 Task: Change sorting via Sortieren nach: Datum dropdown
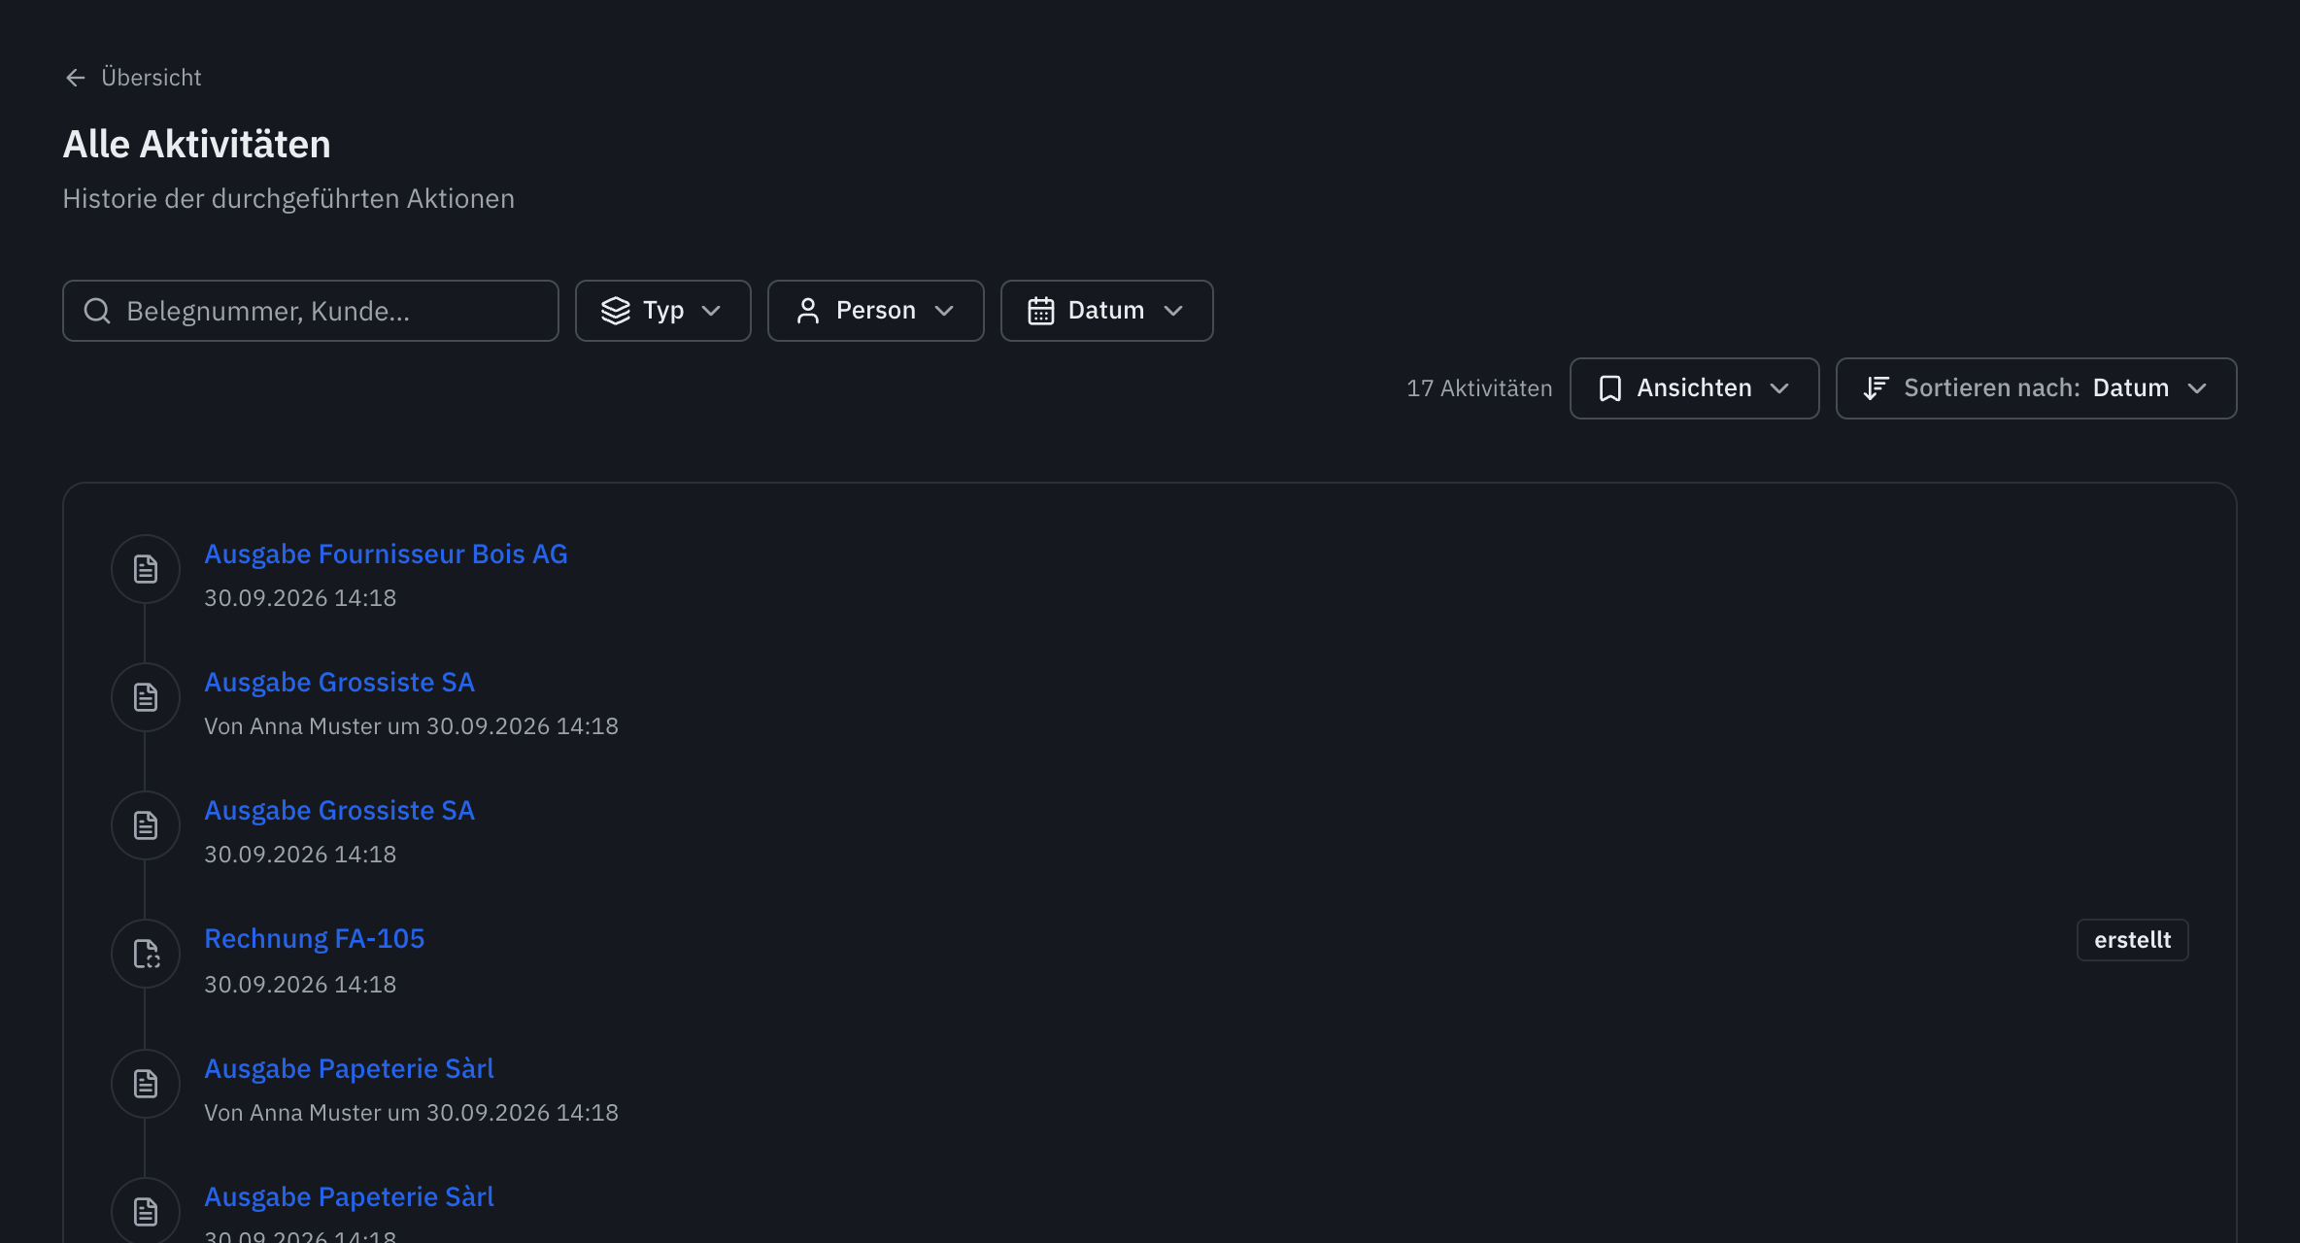pyautogui.click(x=2037, y=388)
